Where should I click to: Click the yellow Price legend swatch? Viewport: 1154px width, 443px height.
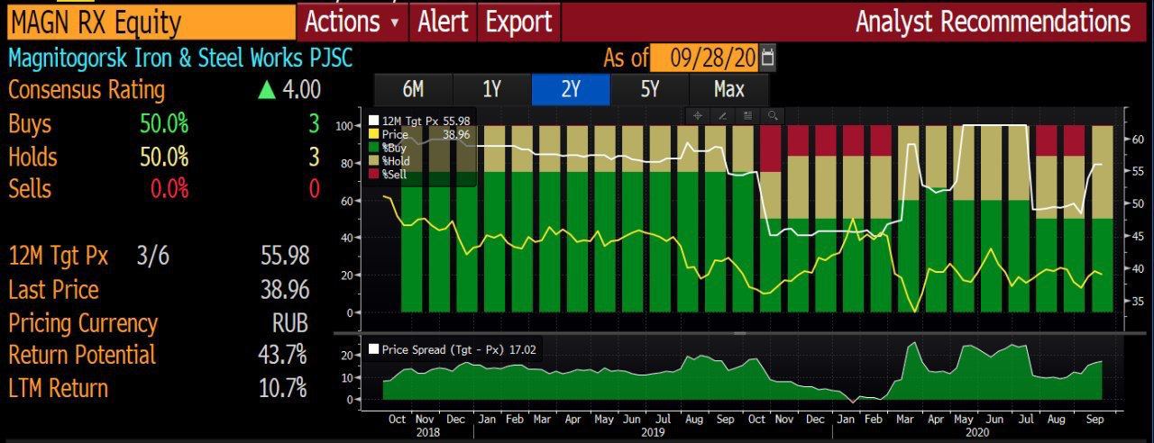374,133
